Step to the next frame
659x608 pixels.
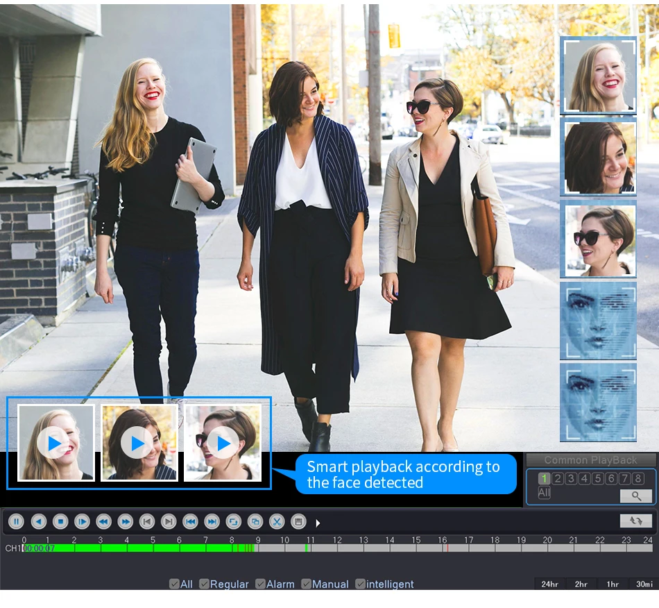[169, 522]
